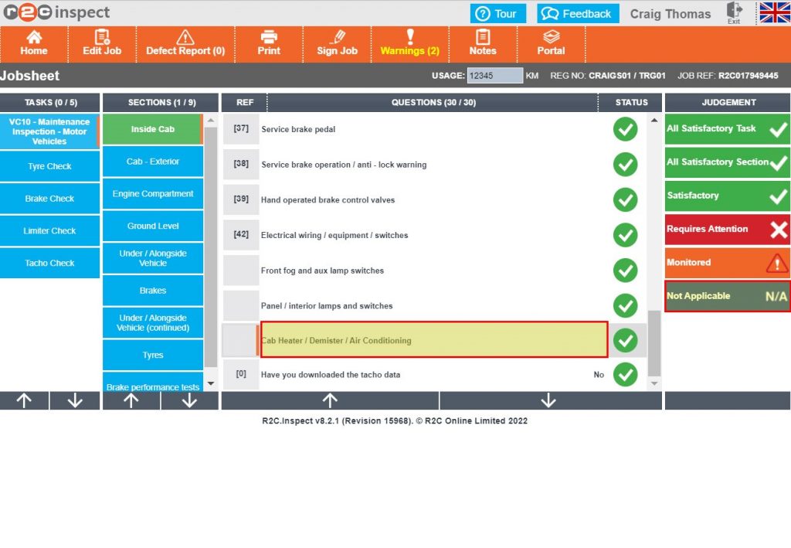This screenshot has width=791, height=548.
Task: Open the Defect Report
Action: 185,44
